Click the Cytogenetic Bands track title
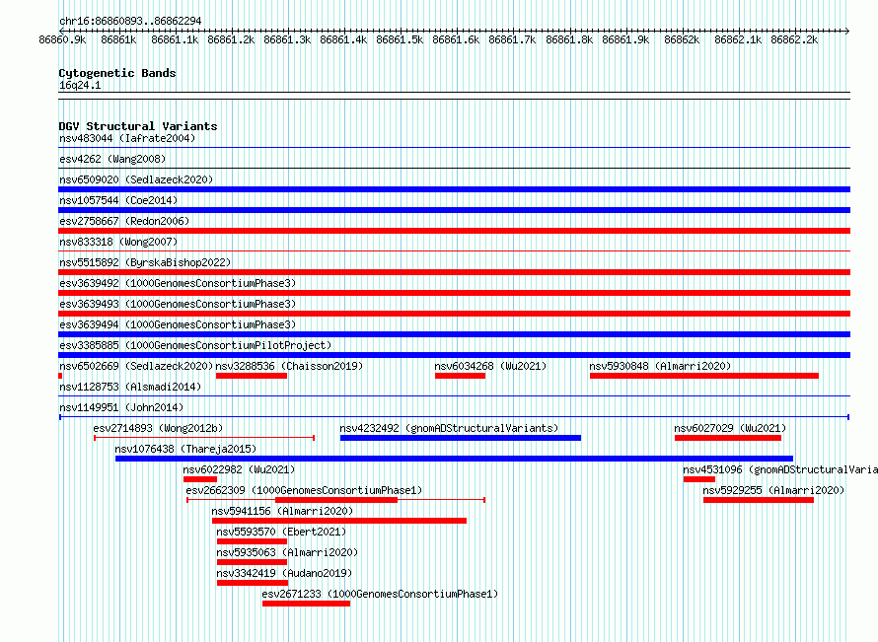This screenshot has width=878, height=642. click(117, 73)
